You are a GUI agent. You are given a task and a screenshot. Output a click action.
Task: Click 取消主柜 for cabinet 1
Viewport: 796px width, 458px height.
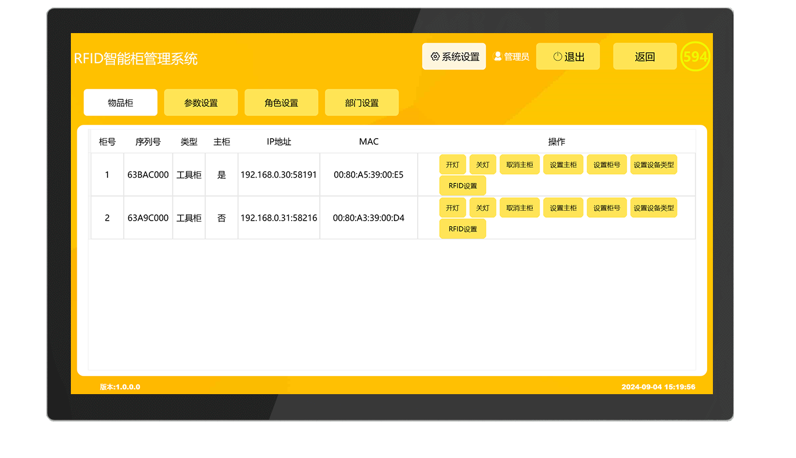[519, 165]
